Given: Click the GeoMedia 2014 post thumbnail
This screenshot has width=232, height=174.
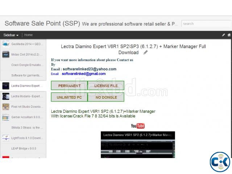Looking at the screenshot, I should pos(6,44).
